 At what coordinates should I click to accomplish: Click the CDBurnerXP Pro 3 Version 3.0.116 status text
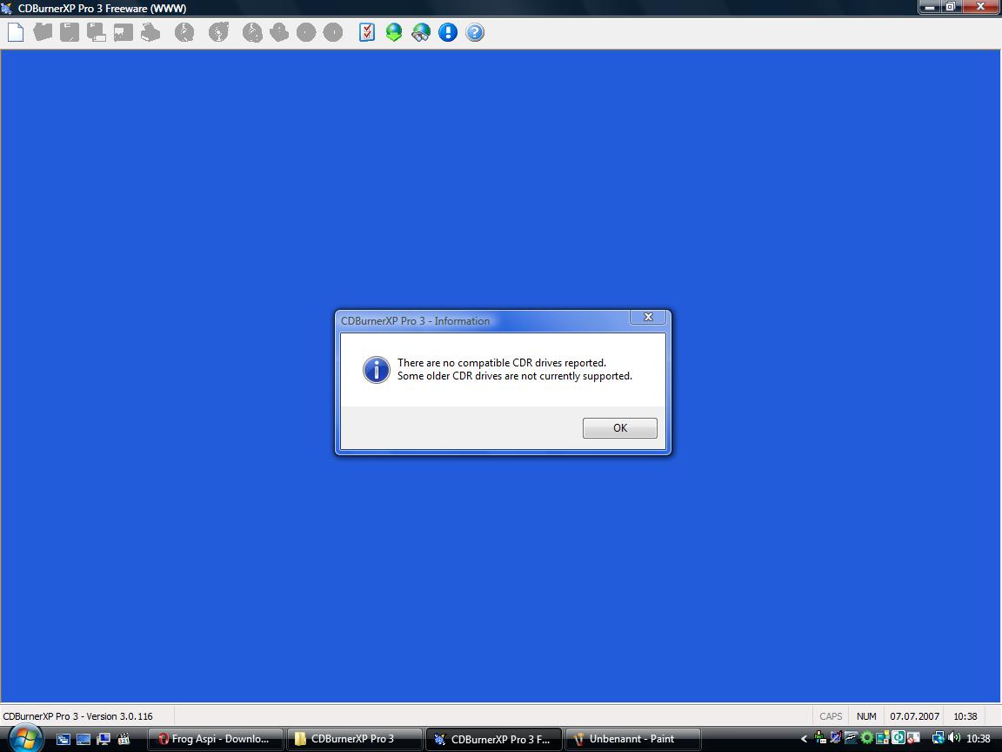(x=78, y=716)
